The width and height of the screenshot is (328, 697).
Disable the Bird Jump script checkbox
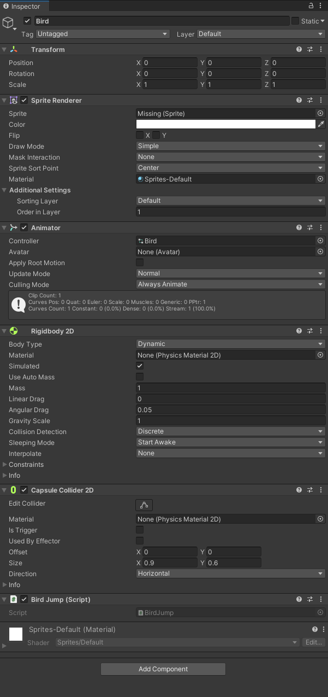[x=24, y=599]
